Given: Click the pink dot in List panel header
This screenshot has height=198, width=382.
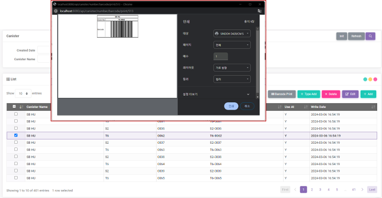Looking at the screenshot, I should pos(376,79).
